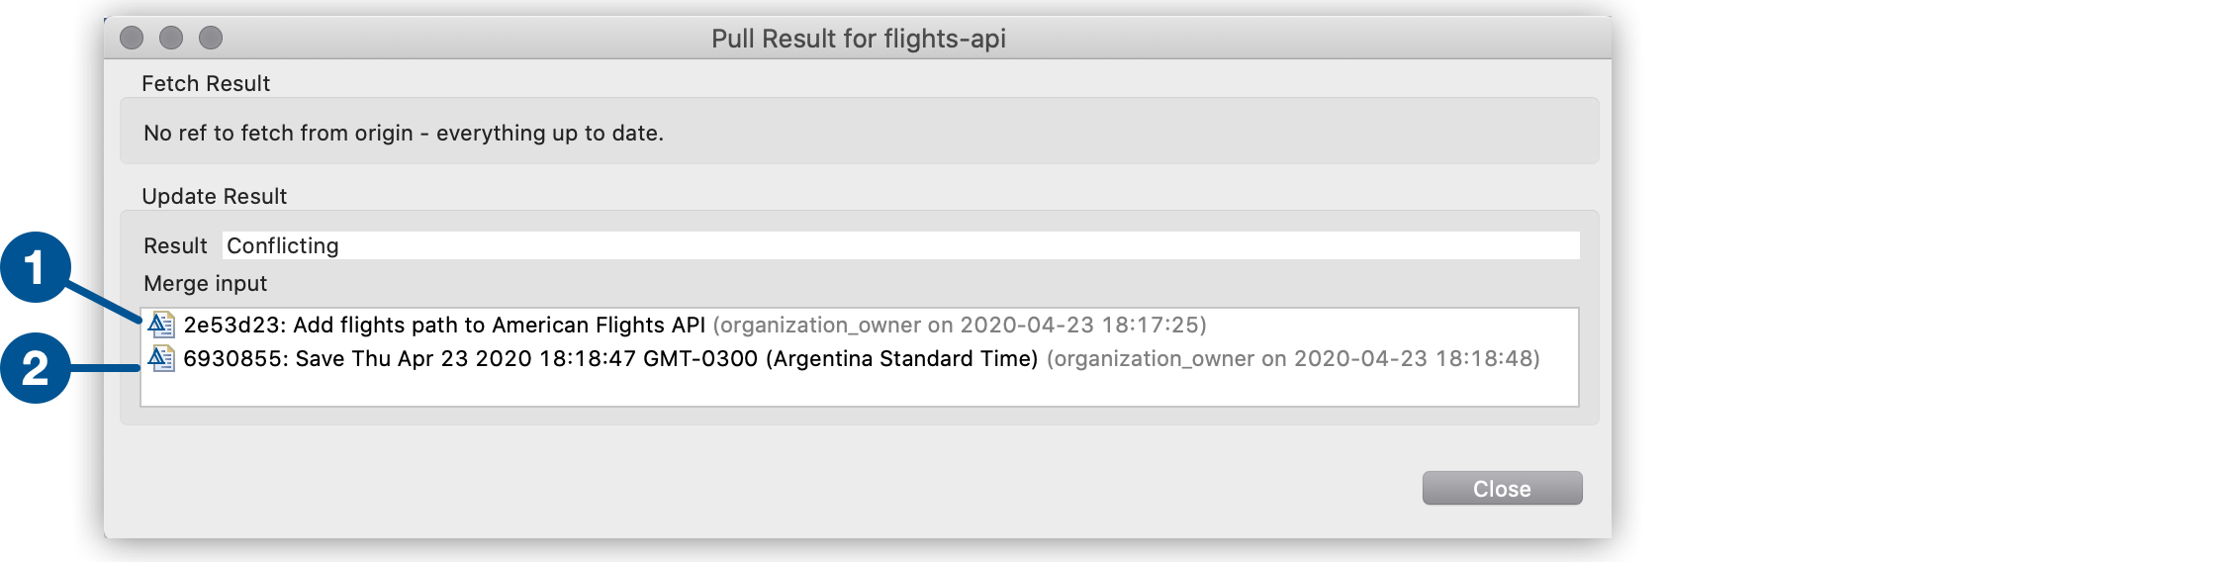
Task: Click the 'Fetch Result' section label
Action: pyautogui.click(x=206, y=83)
